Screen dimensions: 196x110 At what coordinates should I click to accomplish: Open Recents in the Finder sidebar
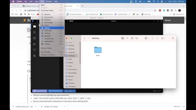[x=71, y=49]
